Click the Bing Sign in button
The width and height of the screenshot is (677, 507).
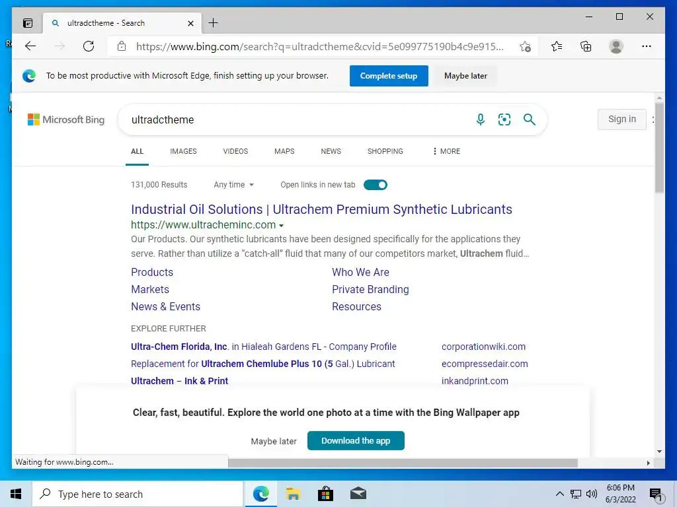coord(621,119)
